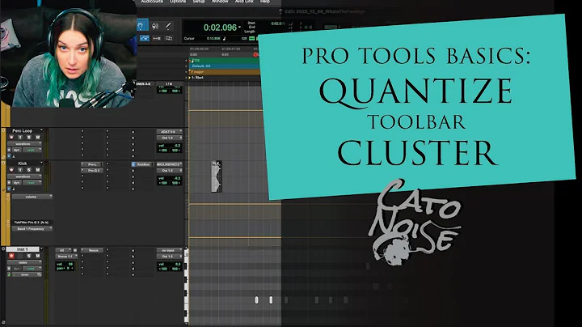Arm record on Inst 1 track
Image resolution: width=582 pixels, height=327 pixels.
tap(11, 256)
